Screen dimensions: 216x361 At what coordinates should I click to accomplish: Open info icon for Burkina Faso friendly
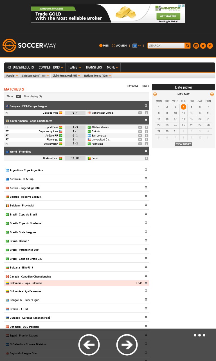click(147, 159)
